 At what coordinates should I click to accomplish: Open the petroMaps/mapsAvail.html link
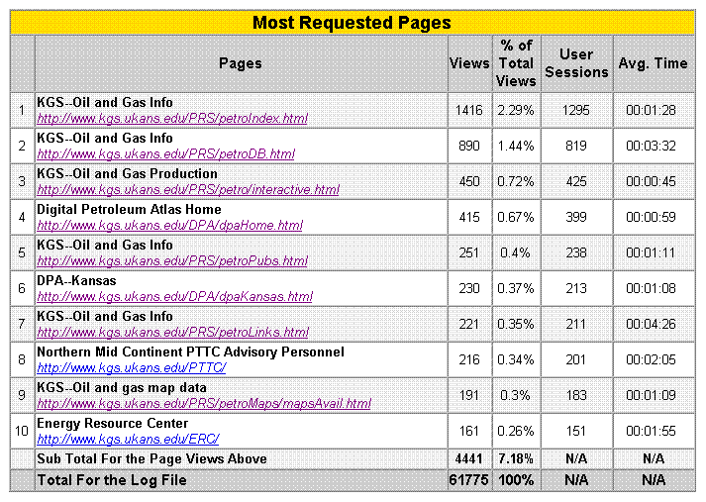204,403
